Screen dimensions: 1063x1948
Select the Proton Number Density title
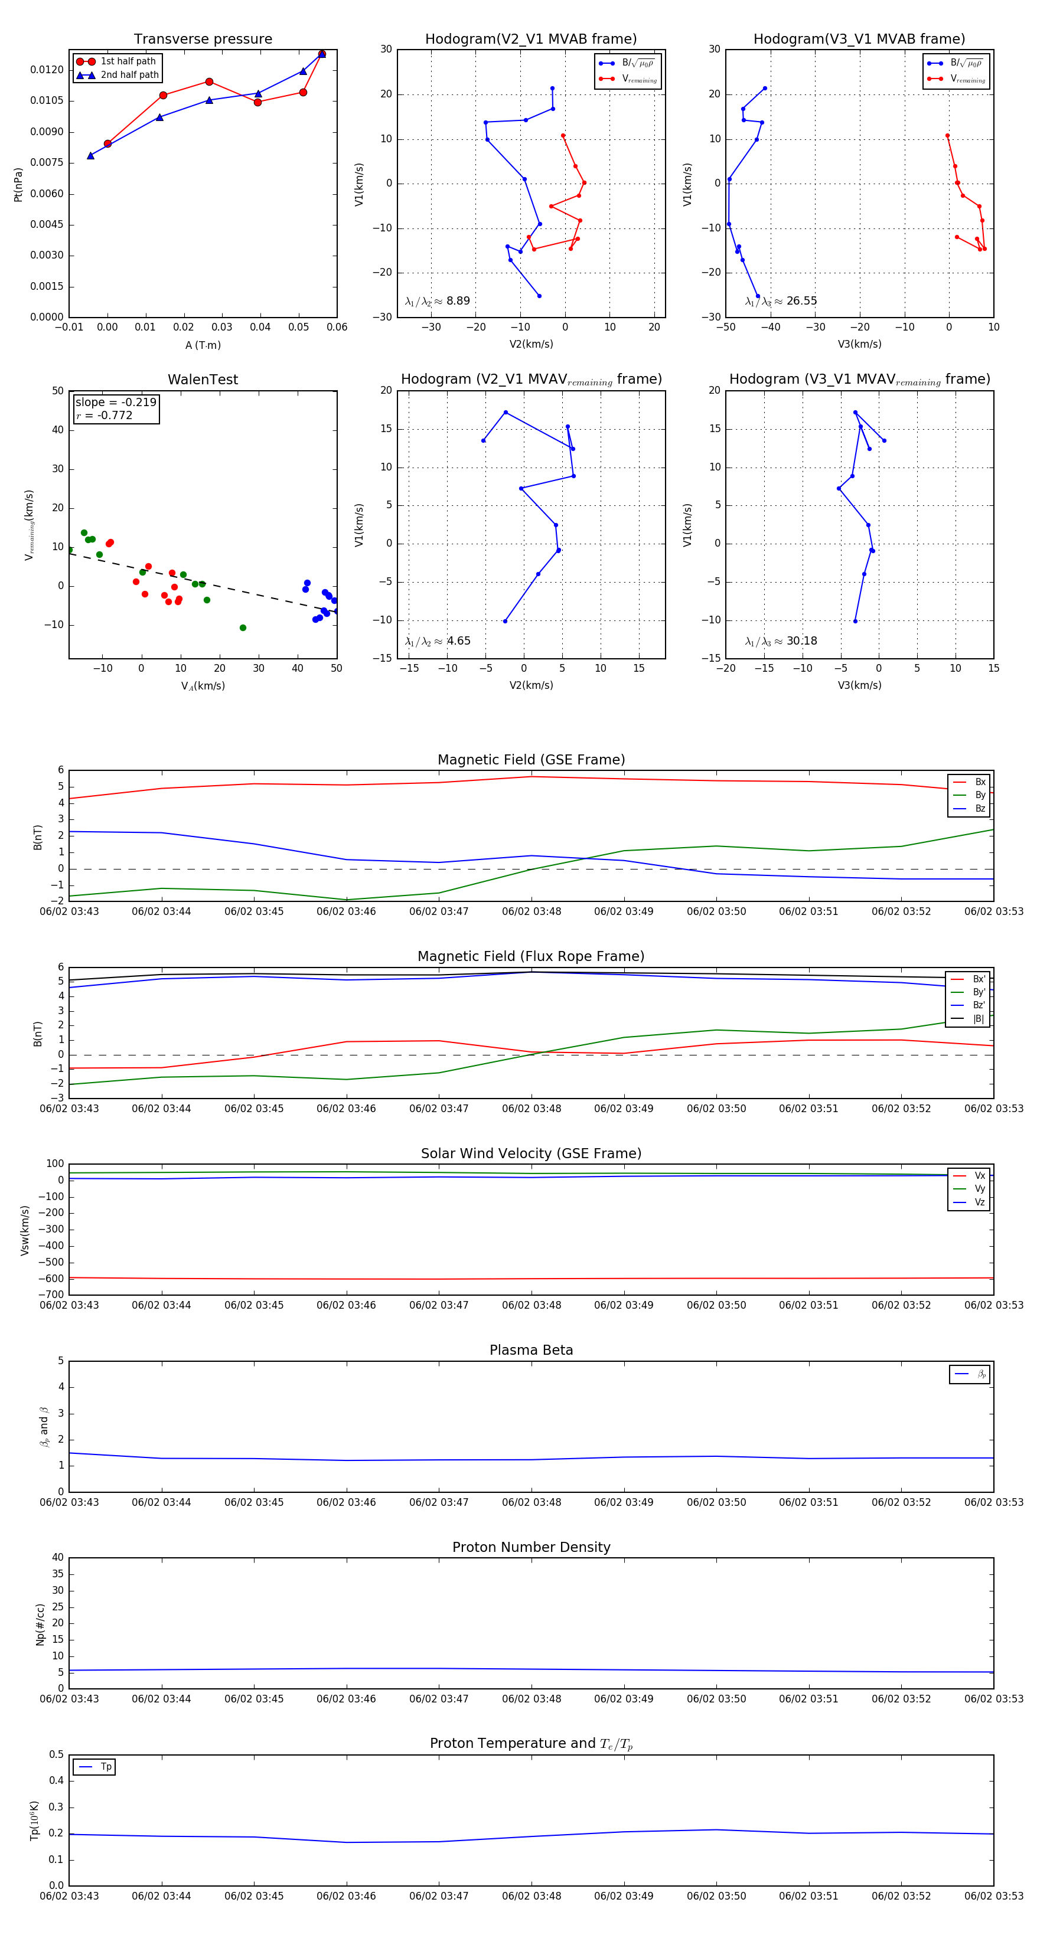pyautogui.click(x=531, y=1547)
